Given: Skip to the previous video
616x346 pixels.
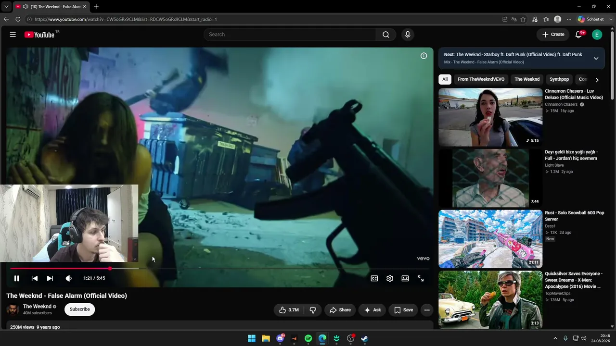Looking at the screenshot, I should (35, 278).
